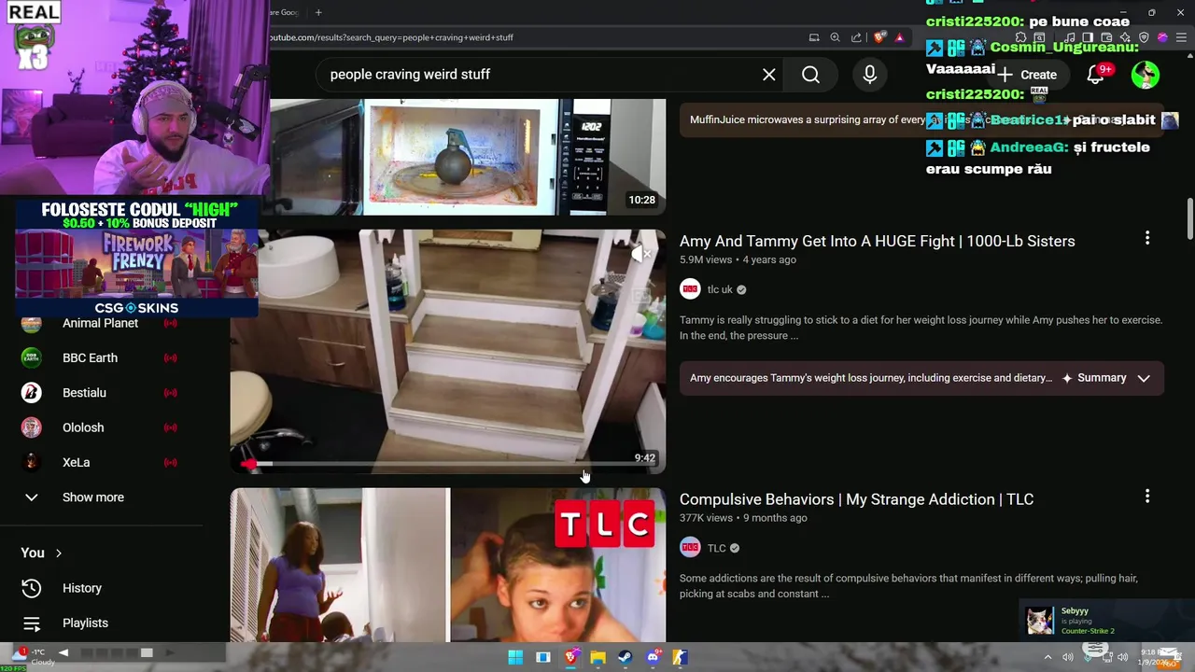Open 'Amy And Tammy Get Into A HUGE Fight' title
The image size is (1195, 672).
click(877, 241)
